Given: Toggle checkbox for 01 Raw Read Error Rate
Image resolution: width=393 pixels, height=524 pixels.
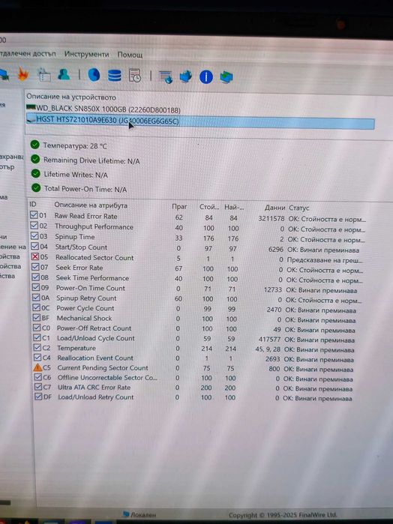Looking at the screenshot, I should pyautogui.click(x=34, y=215).
